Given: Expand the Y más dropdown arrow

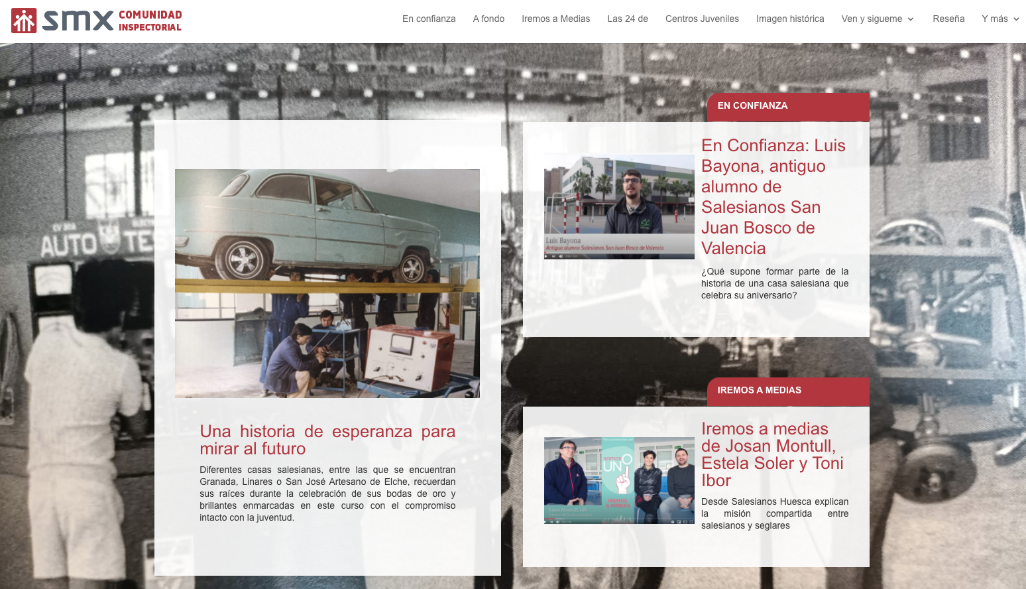Looking at the screenshot, I should tap(1016, 19).
